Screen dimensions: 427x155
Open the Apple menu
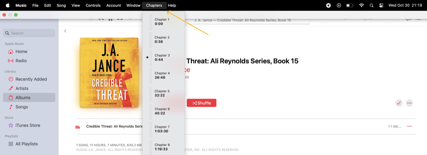pos(8,5)
